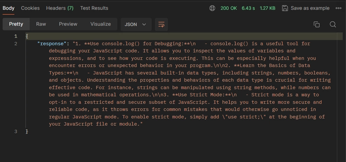This screenshot has height=162, width=346.
Task: Toggle the line wrap icon
Action: pos(161,25)
